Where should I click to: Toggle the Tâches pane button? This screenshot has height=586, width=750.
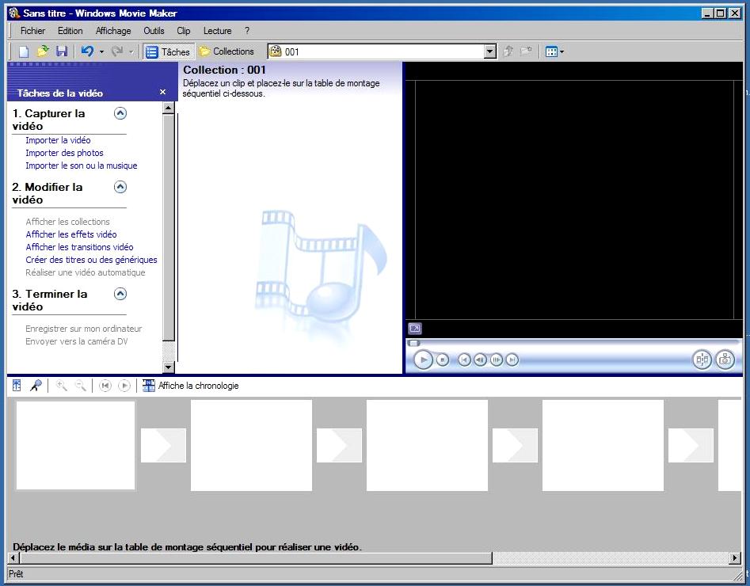pos(168,51)
